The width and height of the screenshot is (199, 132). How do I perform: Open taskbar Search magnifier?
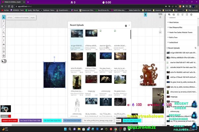click(x=70, y=129)
